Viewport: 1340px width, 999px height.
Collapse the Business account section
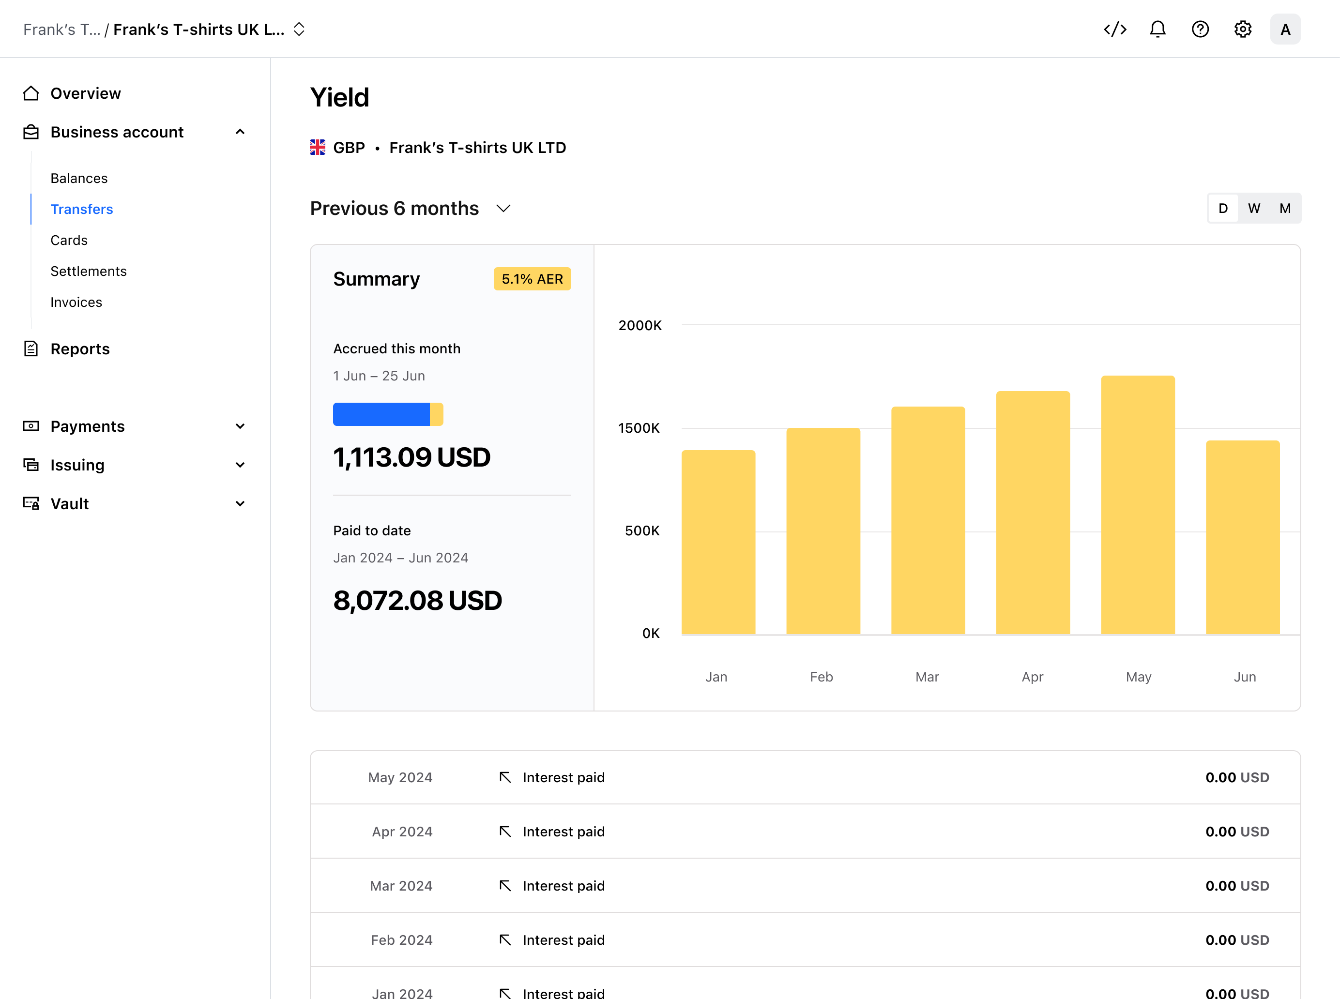[240, 132]
